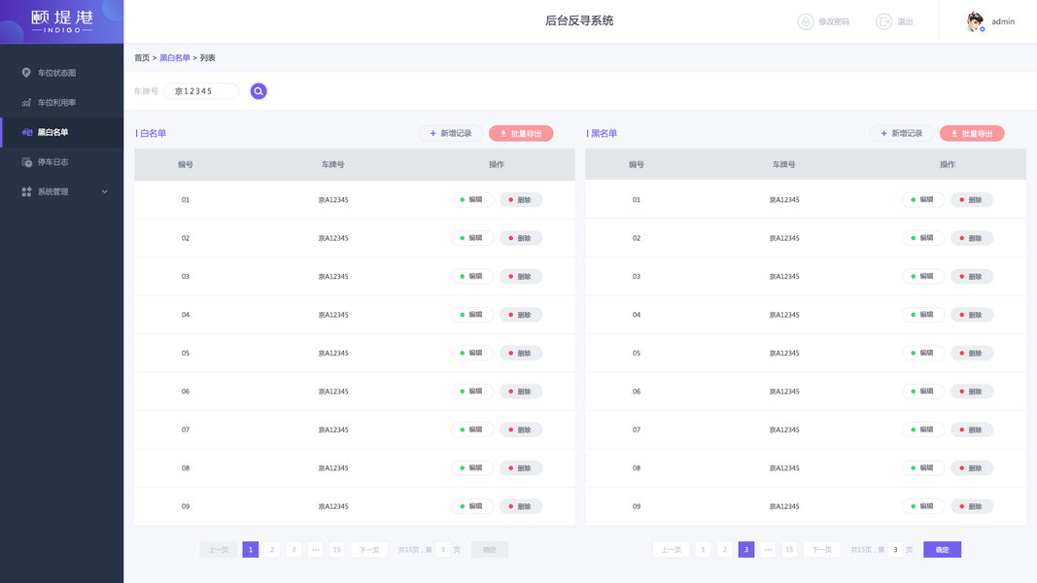
Task: Batch export the 白名单
Action: 521,133
